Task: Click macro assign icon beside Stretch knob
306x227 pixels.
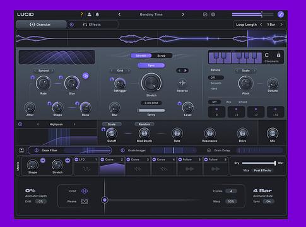Action: tap(68, 161)
